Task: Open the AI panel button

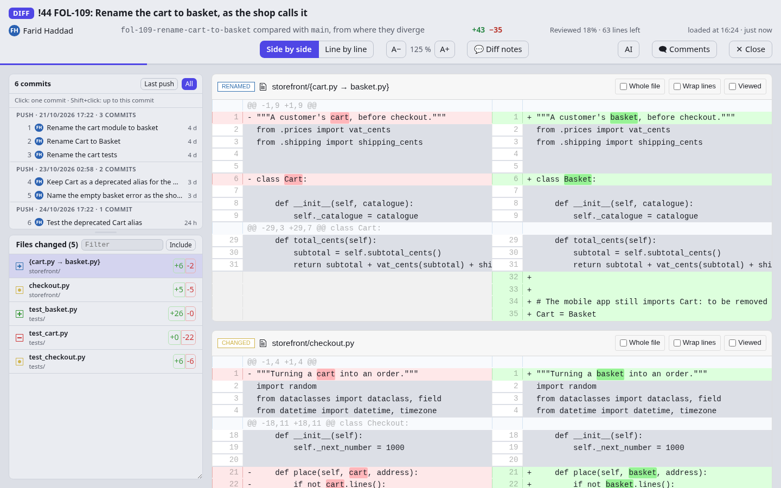Action: (x=629, y=49)
